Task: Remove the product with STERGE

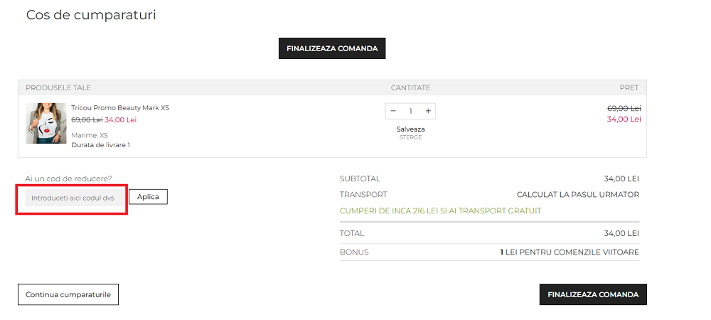Action: (x=410, y=137)
